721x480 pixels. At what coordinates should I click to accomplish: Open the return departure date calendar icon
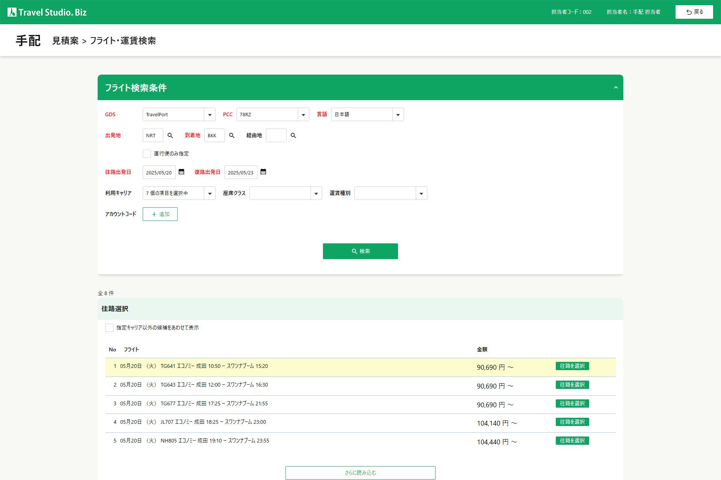[263, 172]
